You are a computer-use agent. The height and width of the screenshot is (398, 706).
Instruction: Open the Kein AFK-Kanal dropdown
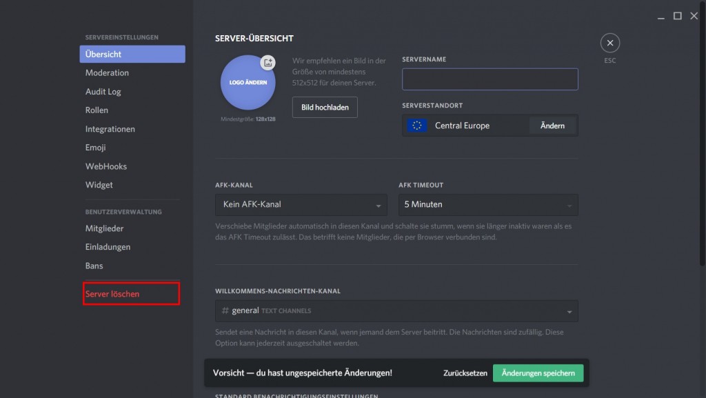click(x=301, y=205)
